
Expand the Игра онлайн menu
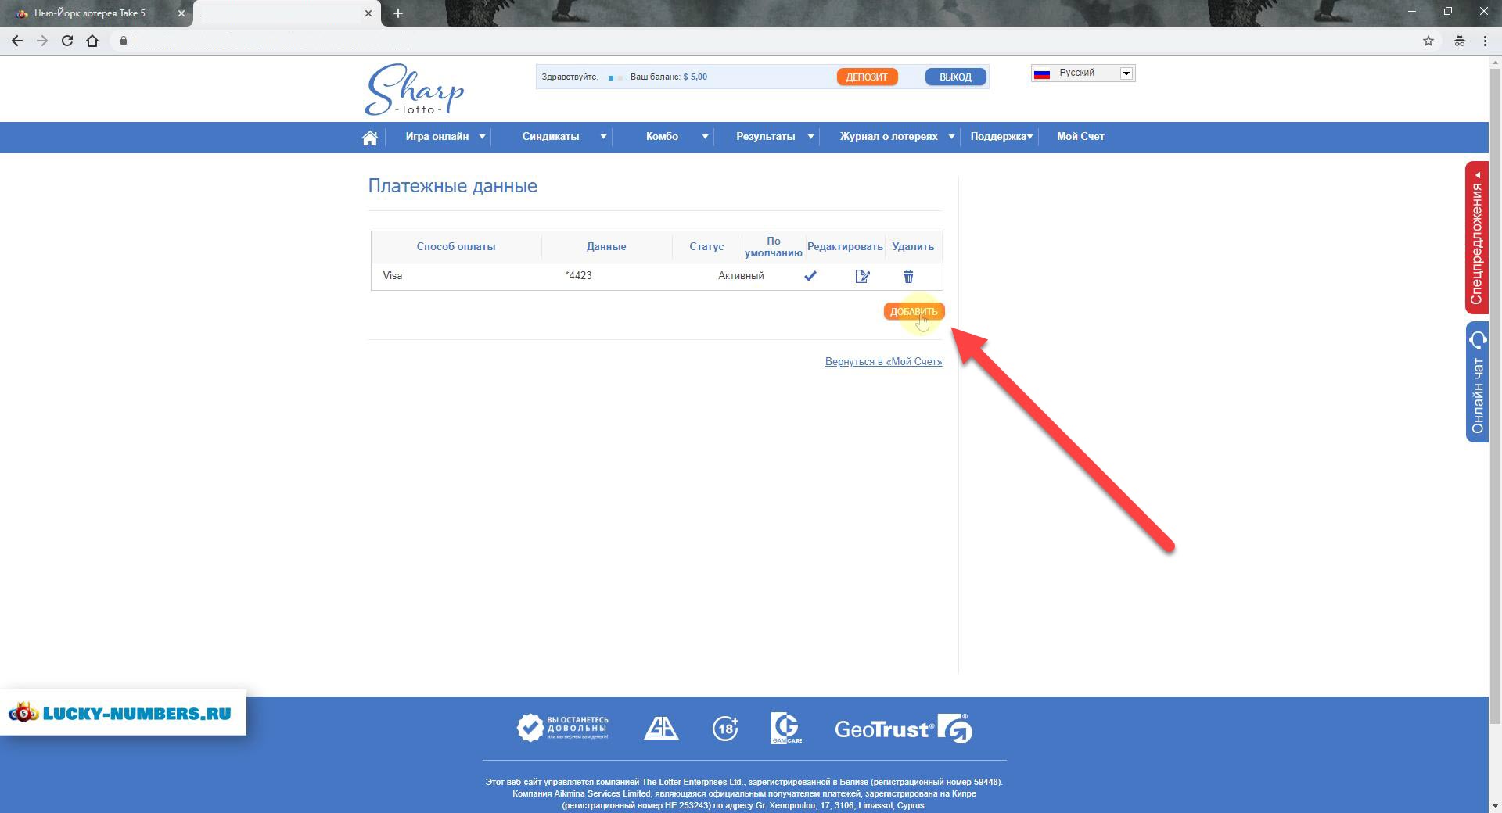tap(444, 137)
